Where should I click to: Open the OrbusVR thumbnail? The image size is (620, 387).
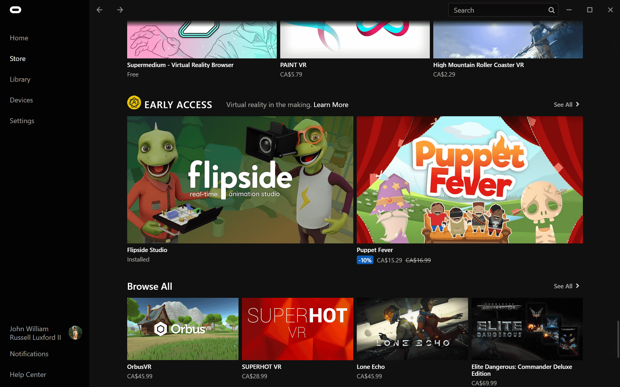click(x=183, y=329)
